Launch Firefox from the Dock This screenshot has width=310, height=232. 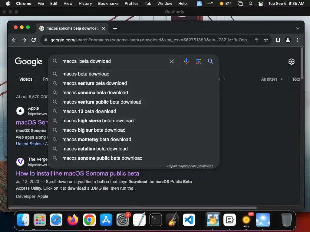(x=73, y=220)
